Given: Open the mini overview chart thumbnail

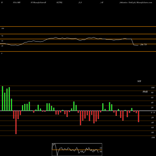Looking at the screenshot, I should [x=77, y=149].
